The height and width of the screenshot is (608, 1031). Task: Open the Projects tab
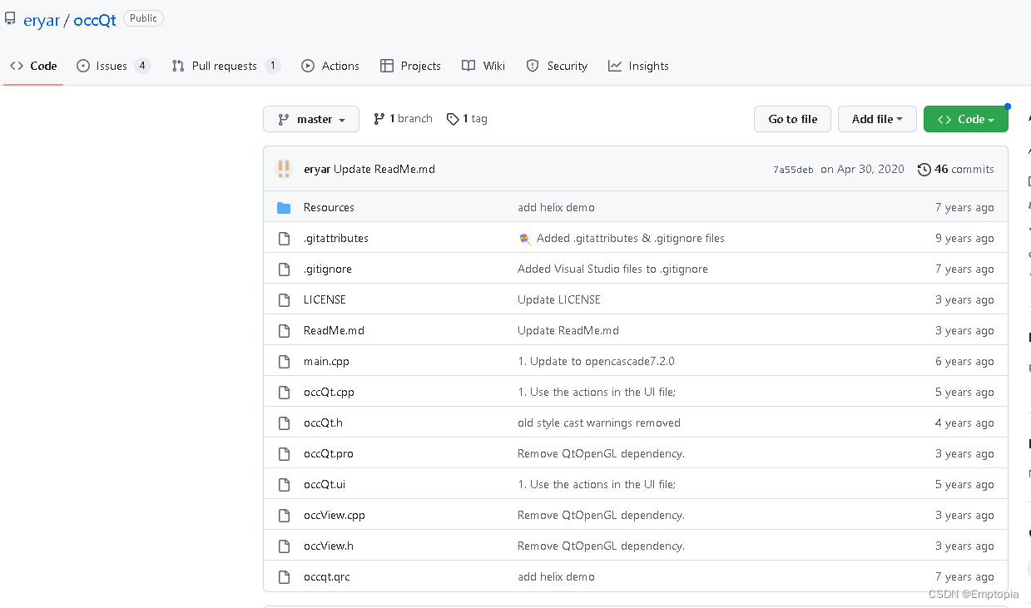[x=410, y=66]
